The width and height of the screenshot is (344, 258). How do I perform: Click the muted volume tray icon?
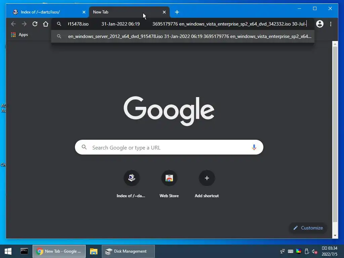(314, 251)
